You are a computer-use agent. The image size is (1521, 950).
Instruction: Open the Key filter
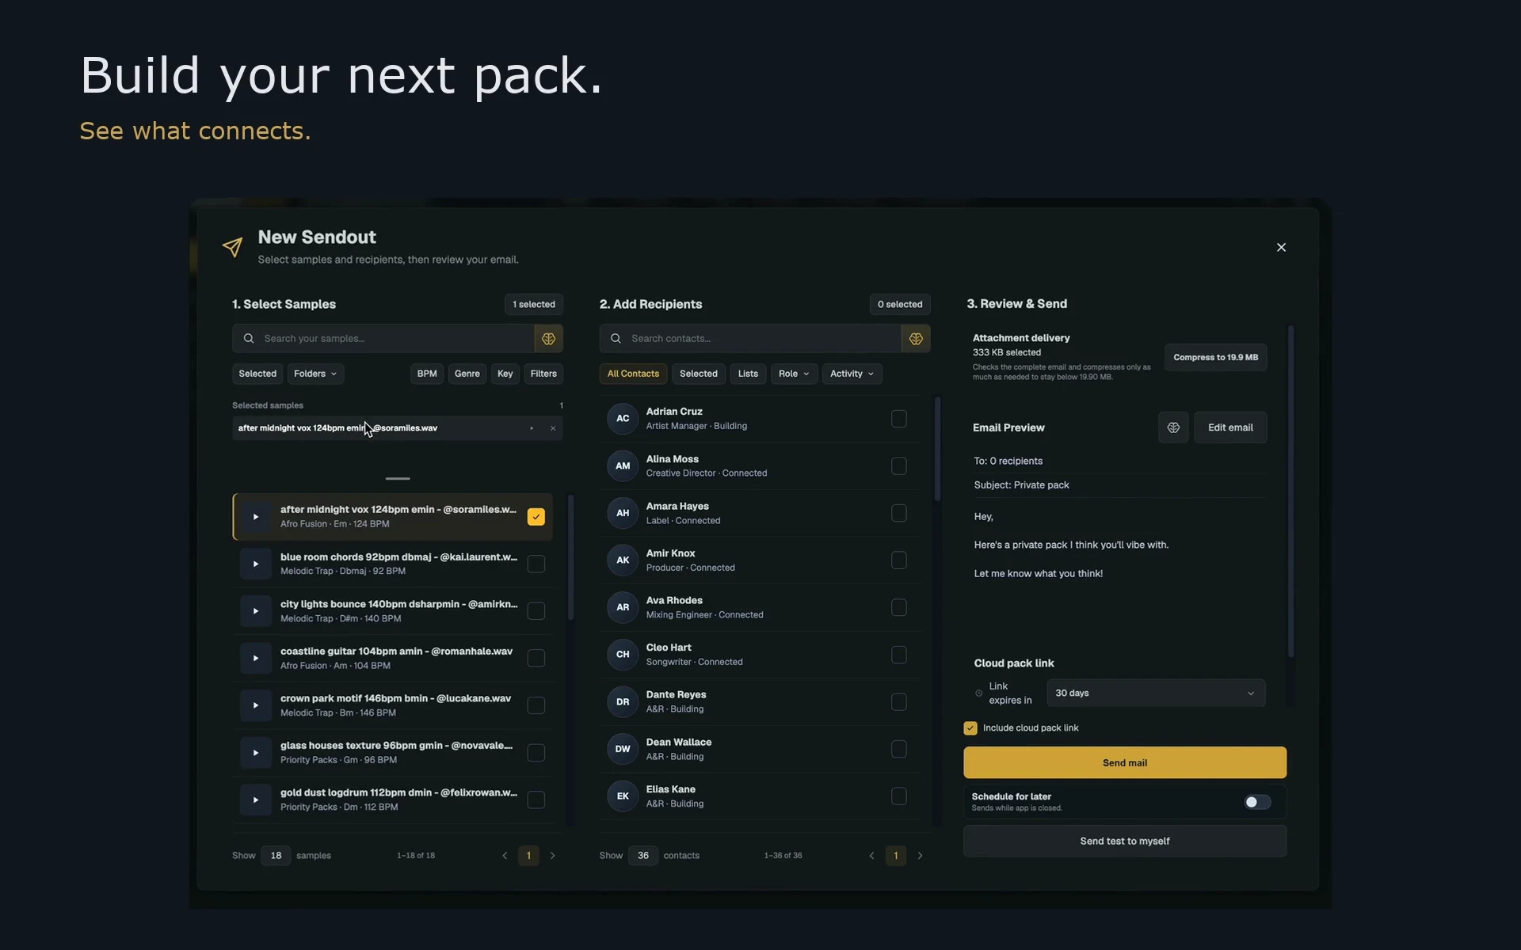click(x=505, y=374)
